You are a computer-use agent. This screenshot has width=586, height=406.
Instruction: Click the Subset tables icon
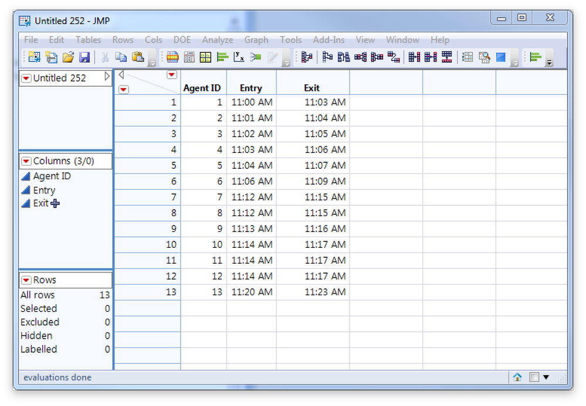[327, 57]
